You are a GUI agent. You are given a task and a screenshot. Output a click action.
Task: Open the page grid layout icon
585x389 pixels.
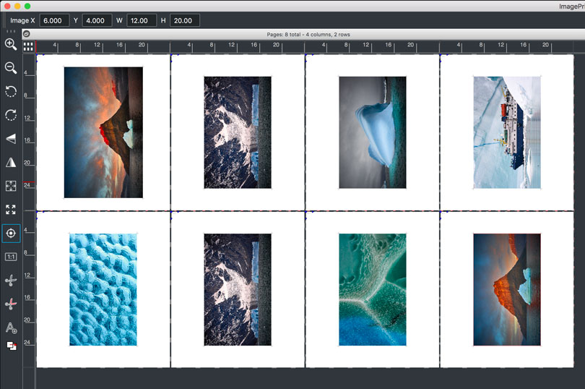tap(28, 47)
